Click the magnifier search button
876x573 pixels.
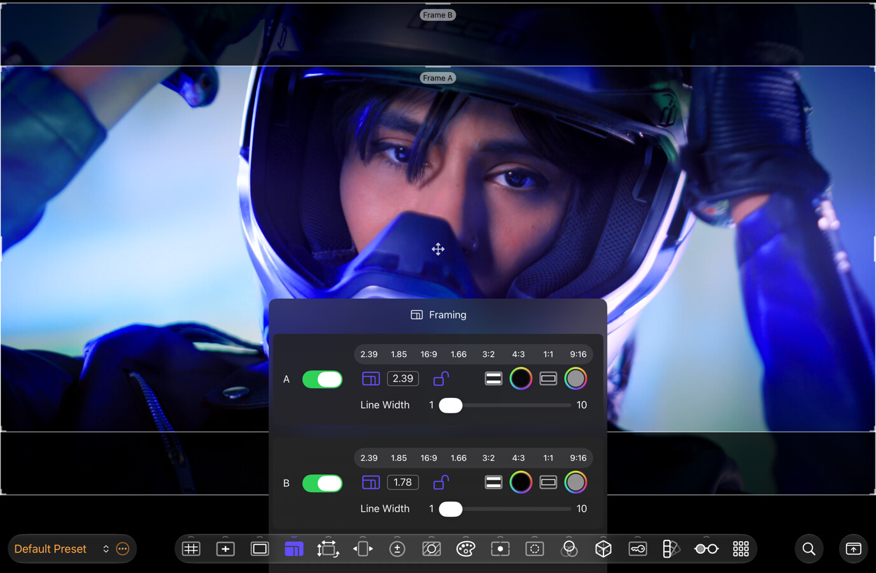click(809, 549)
